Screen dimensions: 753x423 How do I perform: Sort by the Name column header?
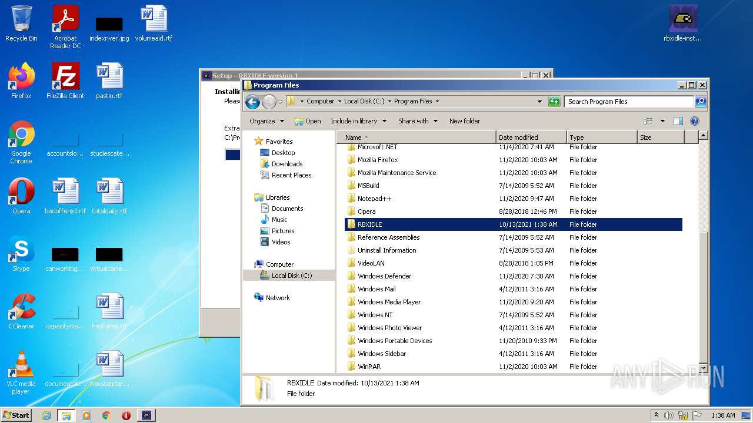point(418,137)
